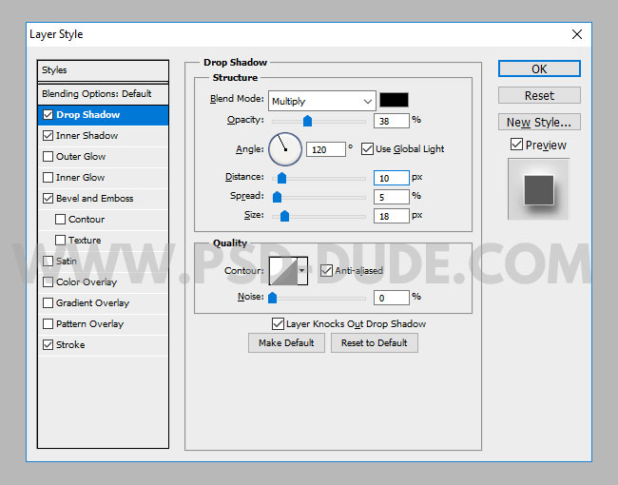Click the Spread slider handle
This screenshot has height=485, width=618.
(x=277, y=197)
